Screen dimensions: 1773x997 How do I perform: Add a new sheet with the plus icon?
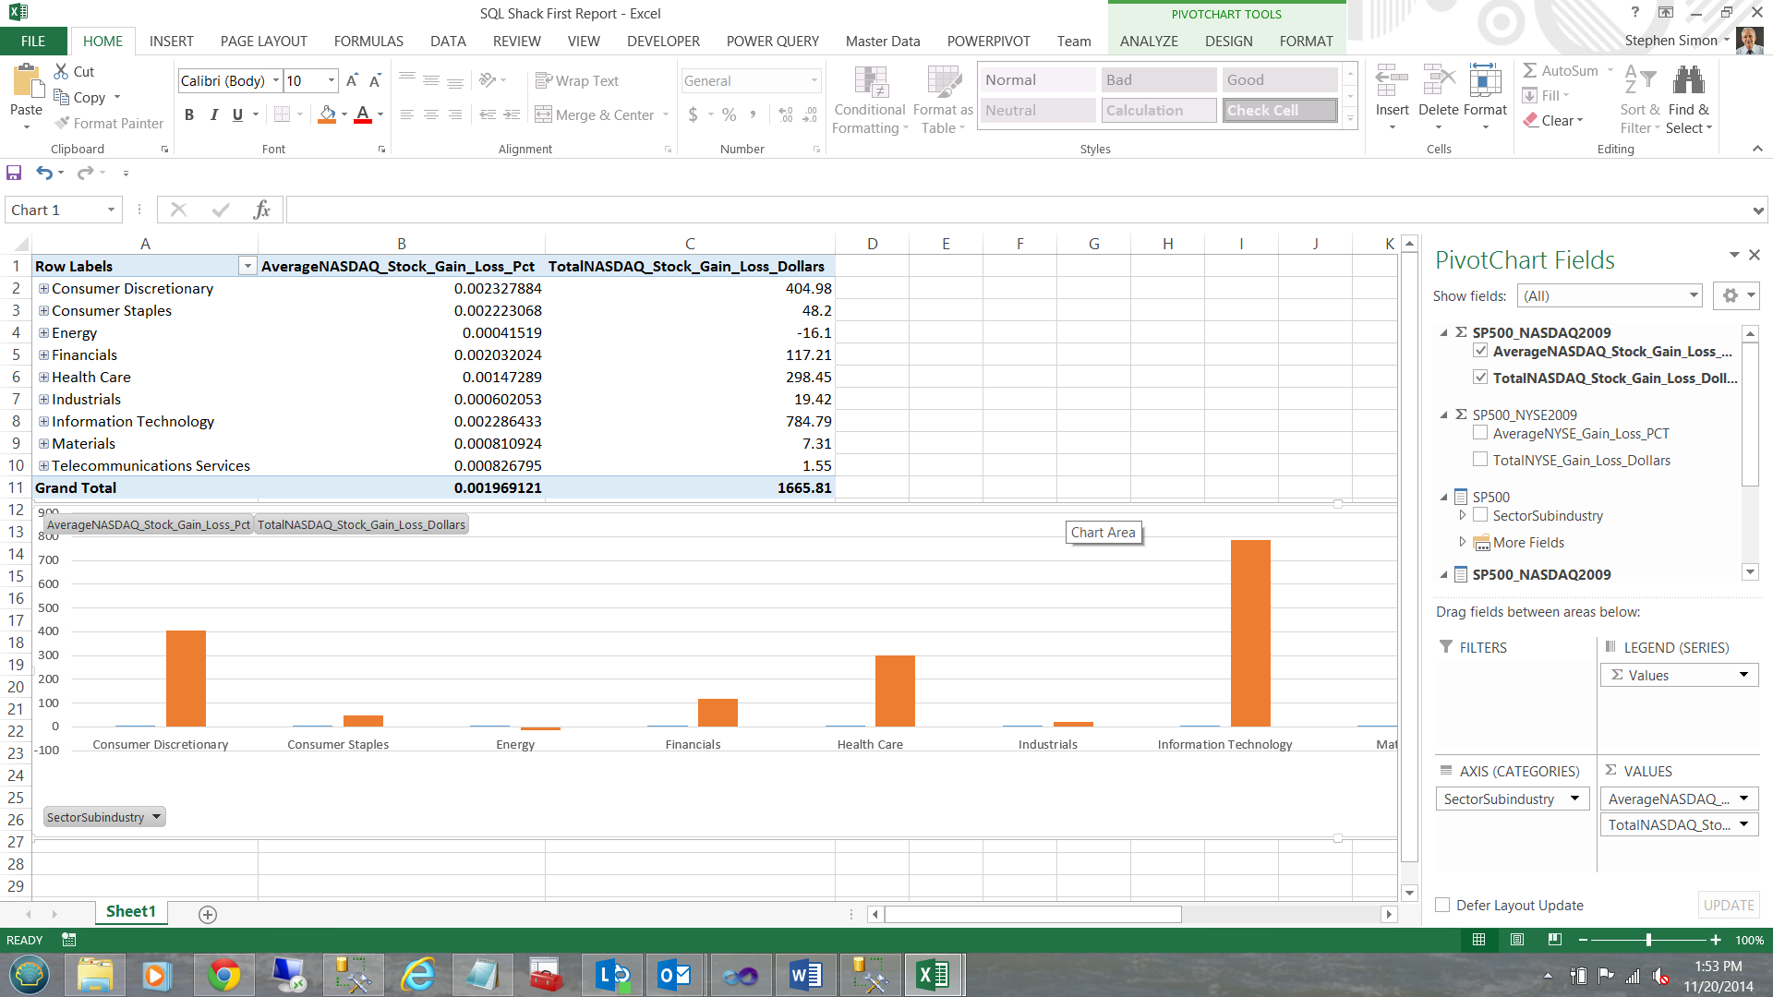coord(208,914)
